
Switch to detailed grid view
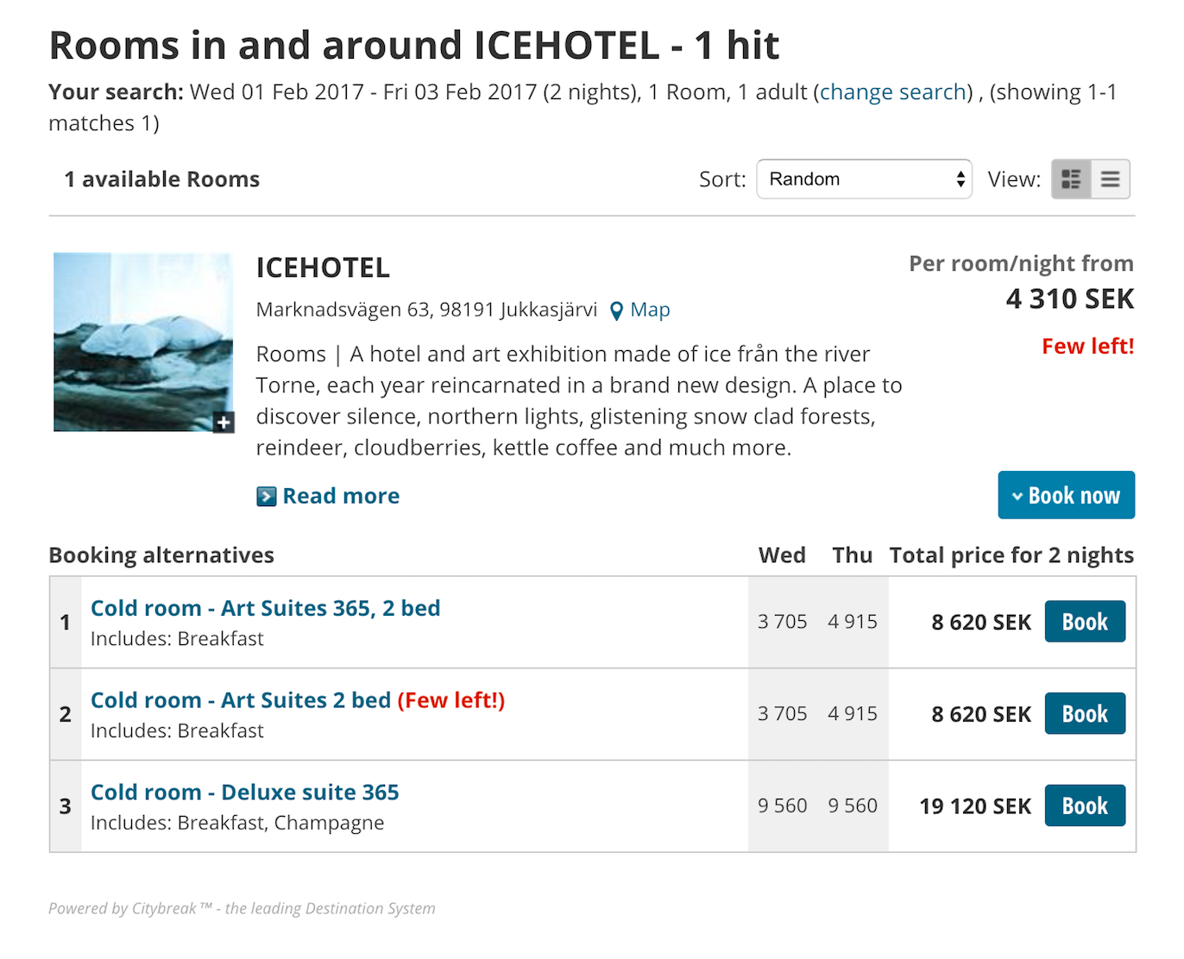point(1071,179)
